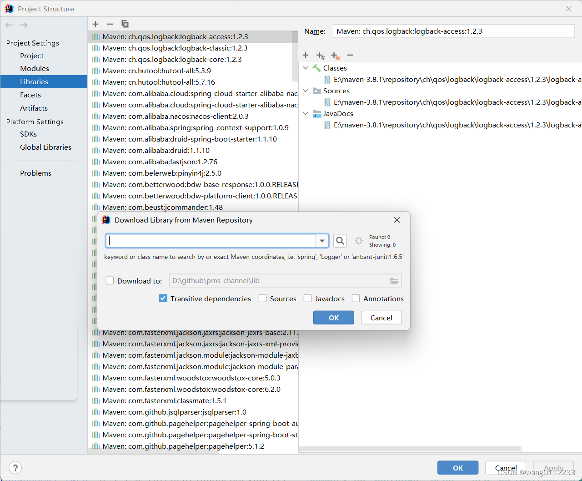582x481 pixels.
Task: Check the Sources checkbox
Action: click(x=262, y=298)
